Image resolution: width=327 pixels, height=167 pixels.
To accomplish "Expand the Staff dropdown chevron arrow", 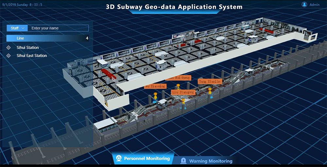I will [23, 28].
